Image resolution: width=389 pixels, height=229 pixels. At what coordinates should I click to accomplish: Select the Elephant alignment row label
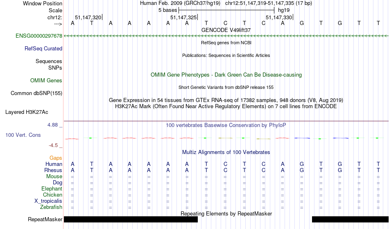coord(52,188)
